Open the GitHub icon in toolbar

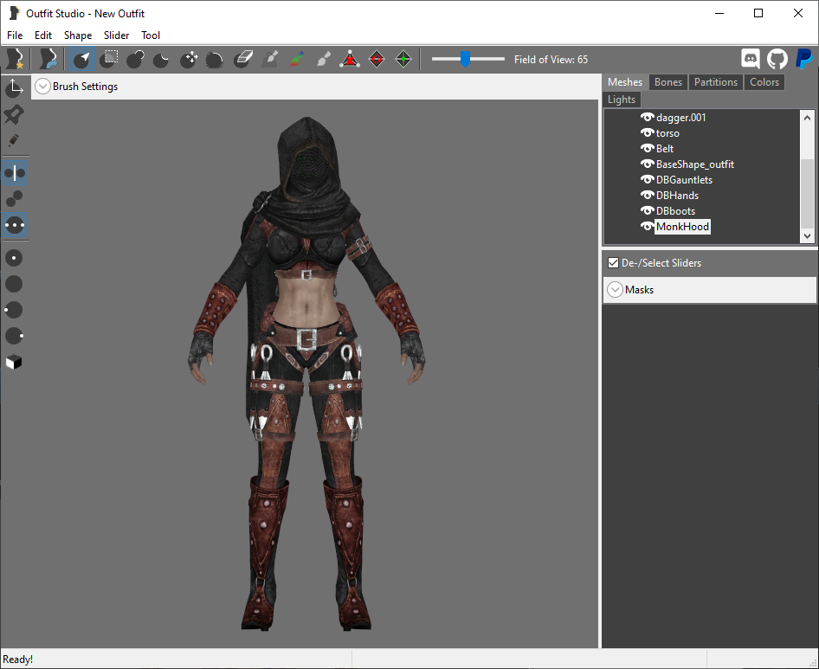777,59
